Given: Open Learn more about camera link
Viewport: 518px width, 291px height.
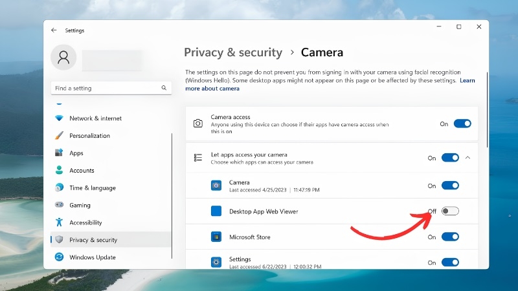Looking at the screenshot, I should coord(330,85).
